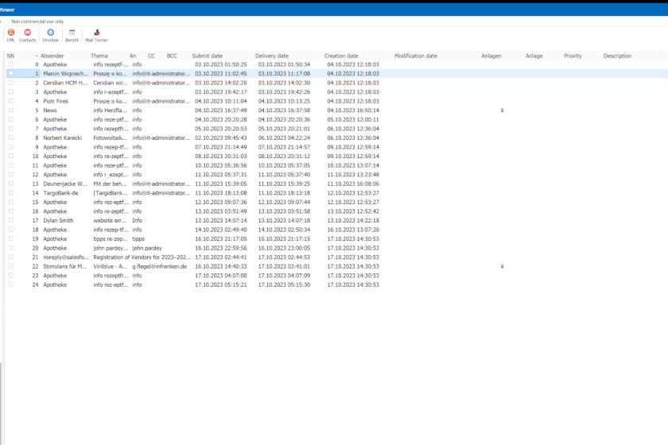The image size is (668, 445).
Task: Select sender 'Dylan Smith'
Action: click(58, 220)
